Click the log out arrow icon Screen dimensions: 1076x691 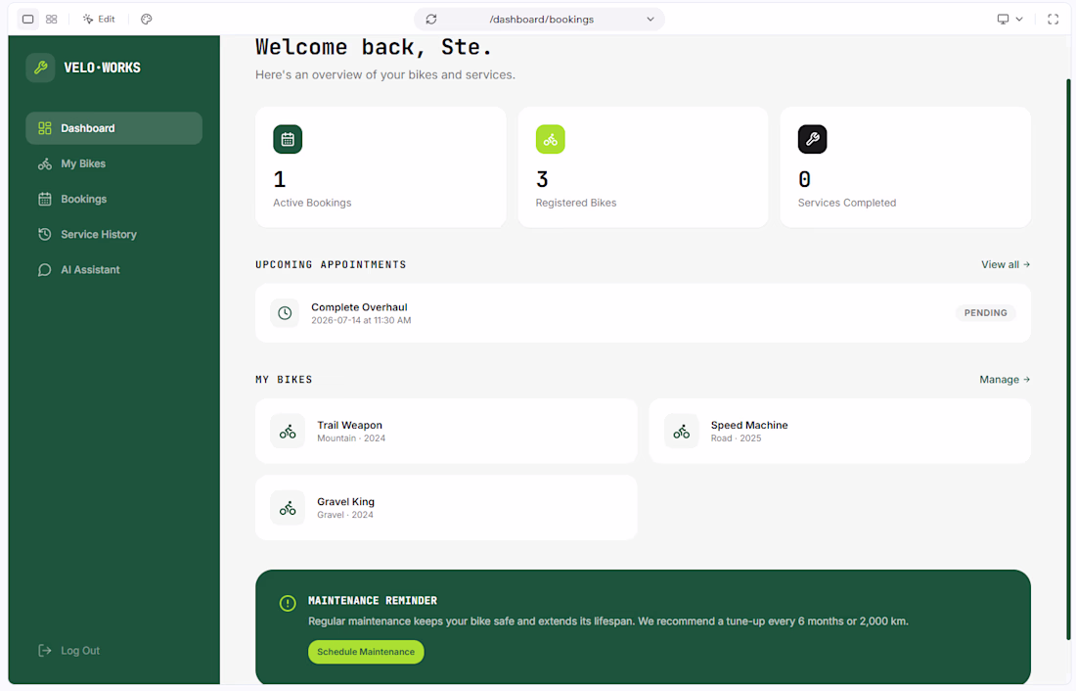(x=45, y=651)
